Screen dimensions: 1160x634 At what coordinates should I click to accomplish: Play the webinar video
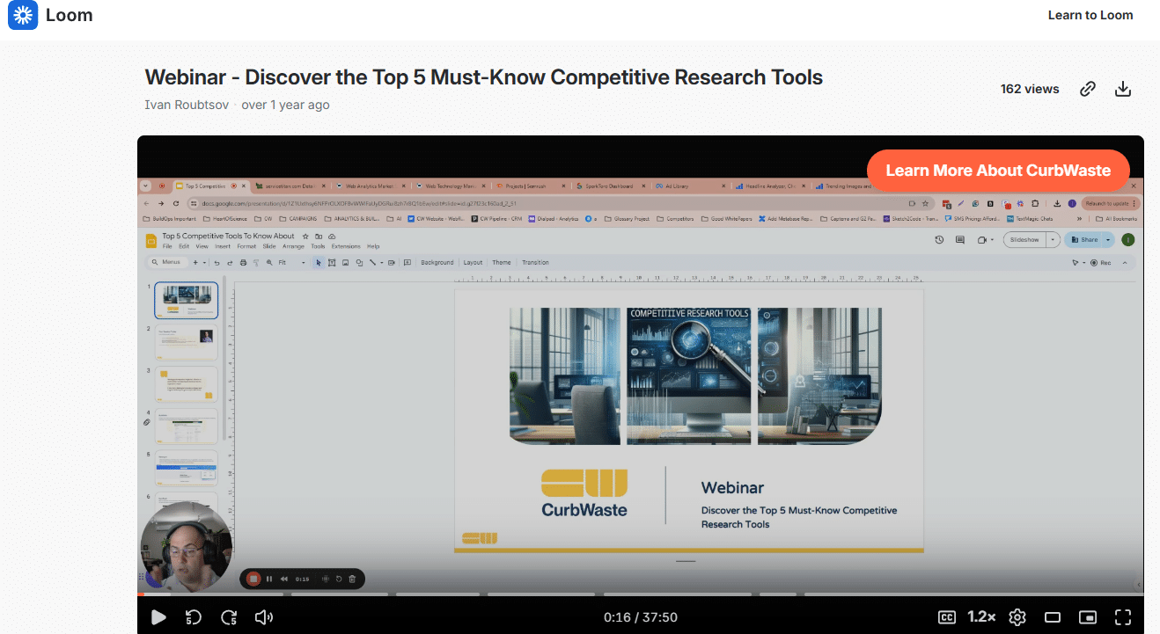pyautogui.click(x=158, y=617)
